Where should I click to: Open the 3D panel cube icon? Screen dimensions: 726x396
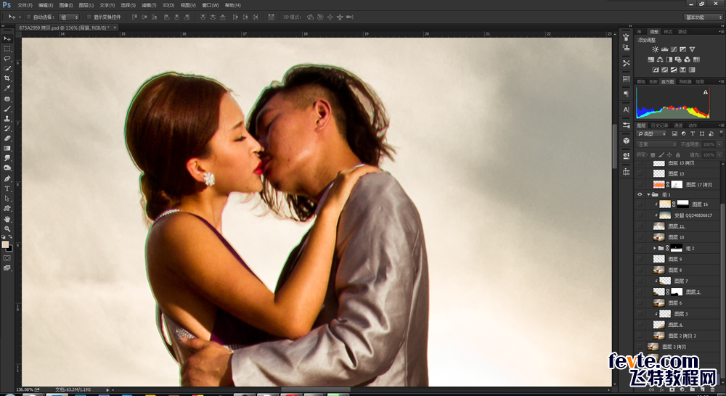pyautogui.click(x=626, y=141)
